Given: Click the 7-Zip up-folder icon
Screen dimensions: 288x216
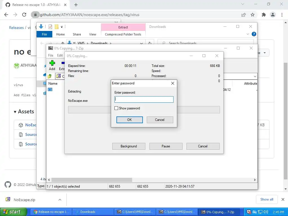Looking at the screenshot, I should click(x=50, y=76).
